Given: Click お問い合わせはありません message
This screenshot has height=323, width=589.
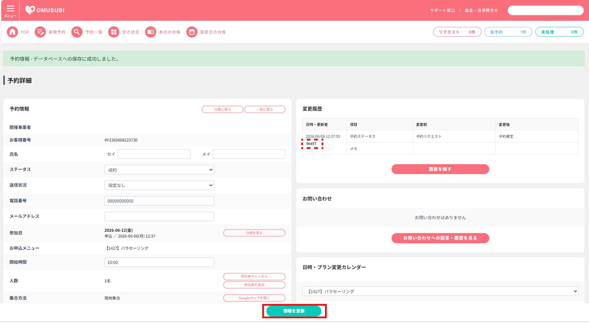Looking at the screenshot, I should [x=440, y=218].
